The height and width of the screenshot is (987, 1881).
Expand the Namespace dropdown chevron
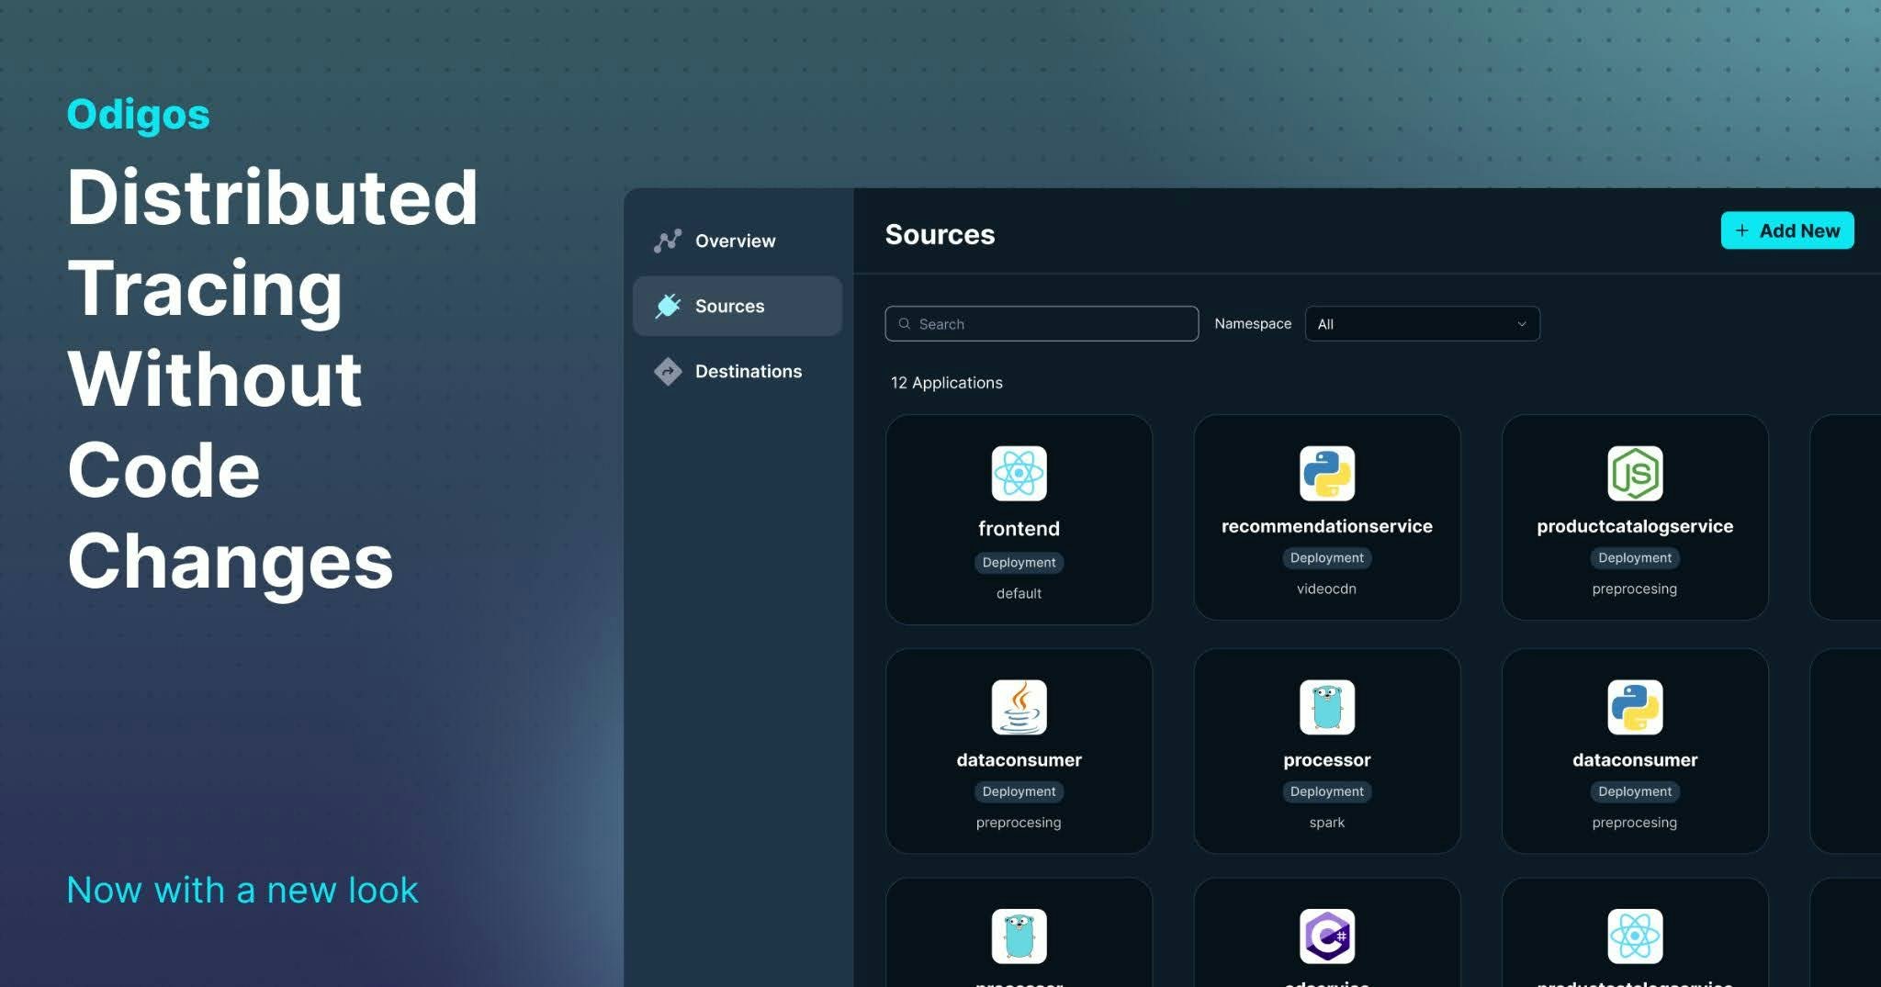click(1521, 324)
